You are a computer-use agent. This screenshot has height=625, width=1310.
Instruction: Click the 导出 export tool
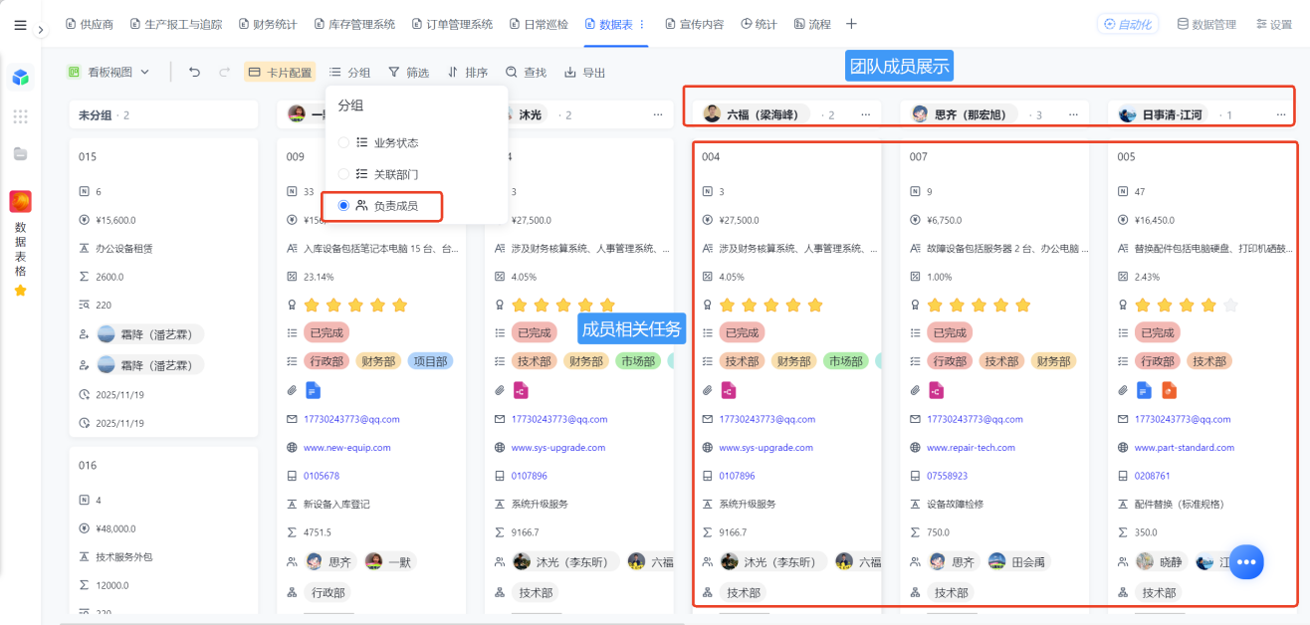point(584,72)
